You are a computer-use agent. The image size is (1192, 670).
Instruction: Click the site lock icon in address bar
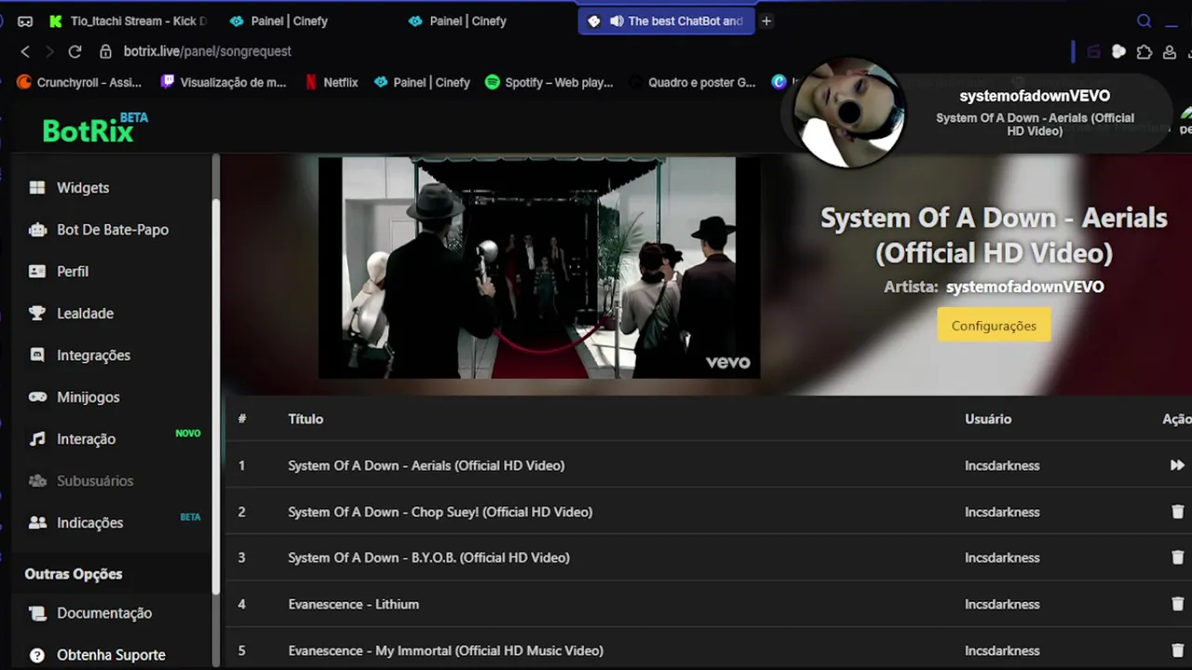click(105, 51)
